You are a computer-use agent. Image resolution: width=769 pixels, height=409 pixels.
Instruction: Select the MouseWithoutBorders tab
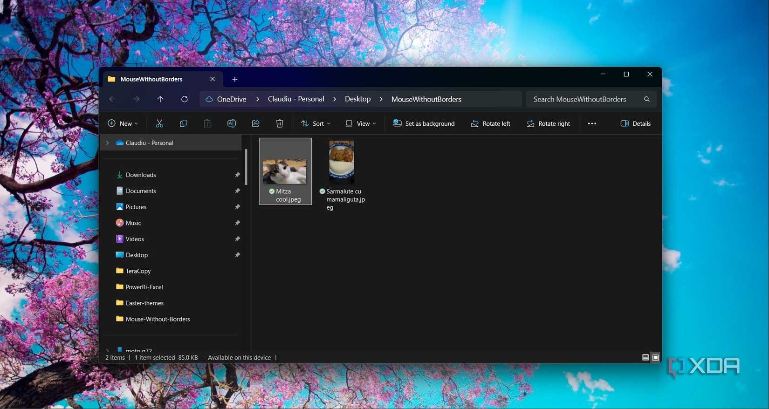(163, 79)
